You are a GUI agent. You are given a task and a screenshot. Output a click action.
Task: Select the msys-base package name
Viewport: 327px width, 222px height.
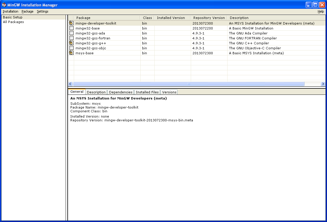point(85,53)
